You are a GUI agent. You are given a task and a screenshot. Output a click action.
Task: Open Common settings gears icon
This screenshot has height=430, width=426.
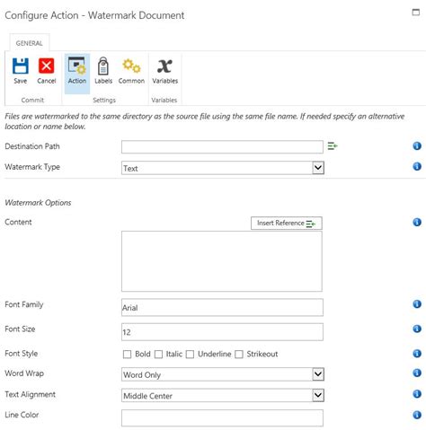[131, 66]
